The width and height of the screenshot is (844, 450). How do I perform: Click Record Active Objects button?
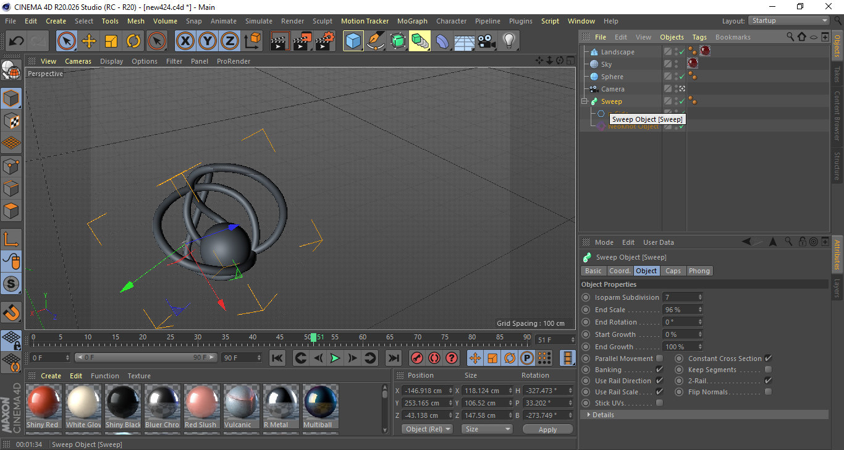[x=416, y=358]
